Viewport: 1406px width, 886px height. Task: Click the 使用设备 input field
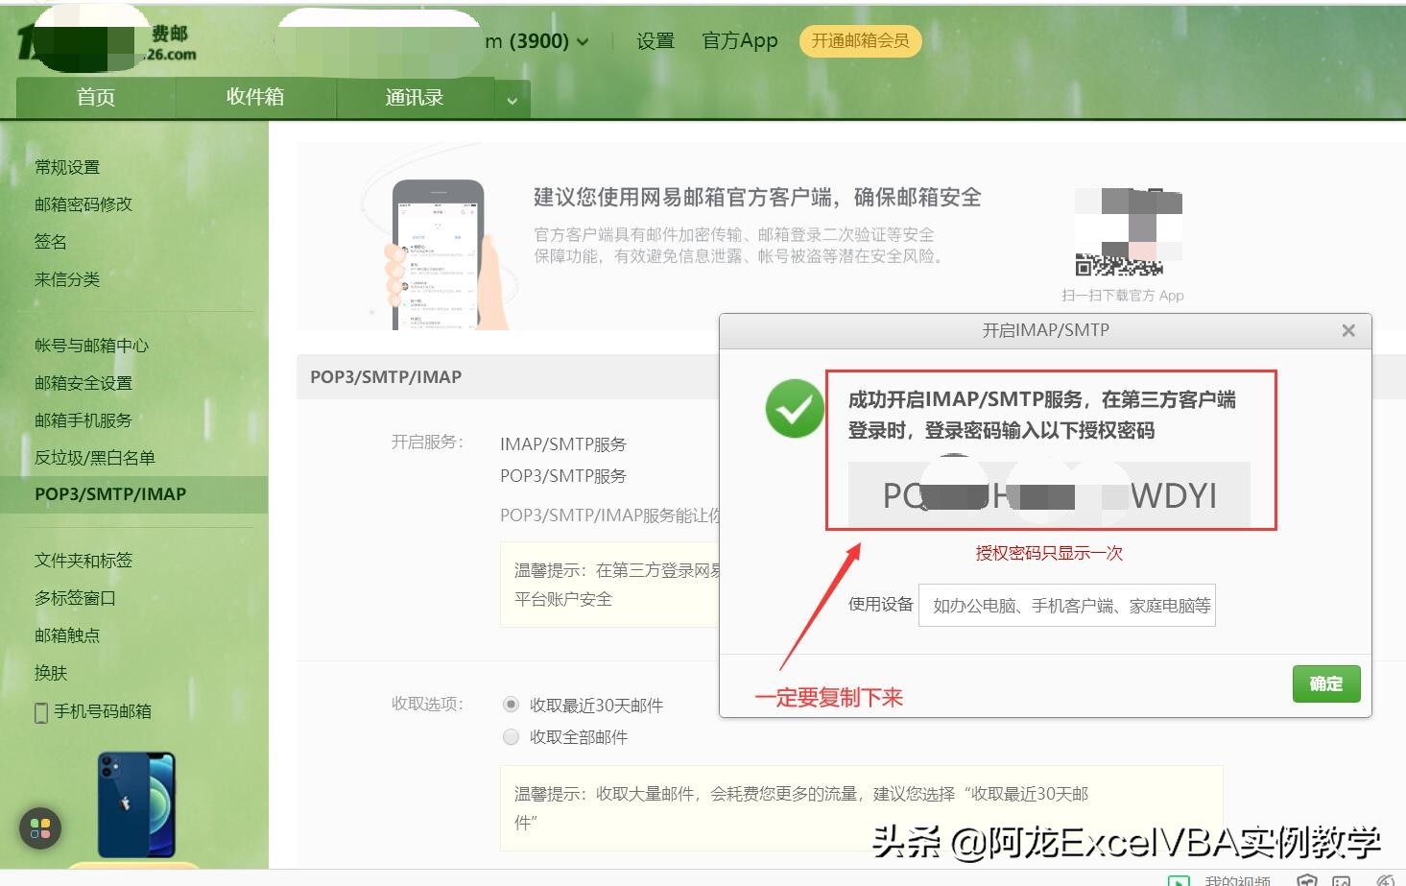coord(1067,605)
